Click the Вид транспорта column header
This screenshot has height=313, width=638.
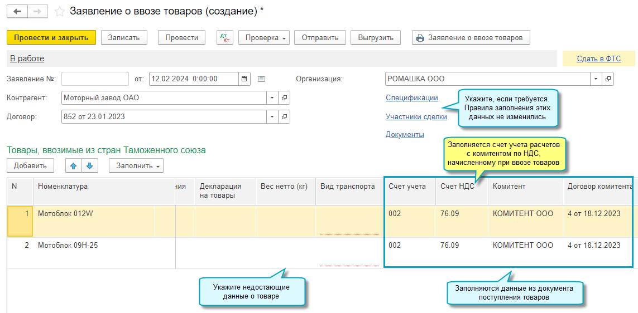point(349,191)
